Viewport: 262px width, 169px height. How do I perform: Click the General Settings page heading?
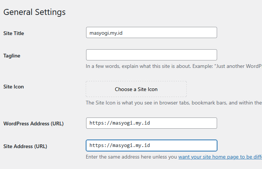[x=34, y=12]
